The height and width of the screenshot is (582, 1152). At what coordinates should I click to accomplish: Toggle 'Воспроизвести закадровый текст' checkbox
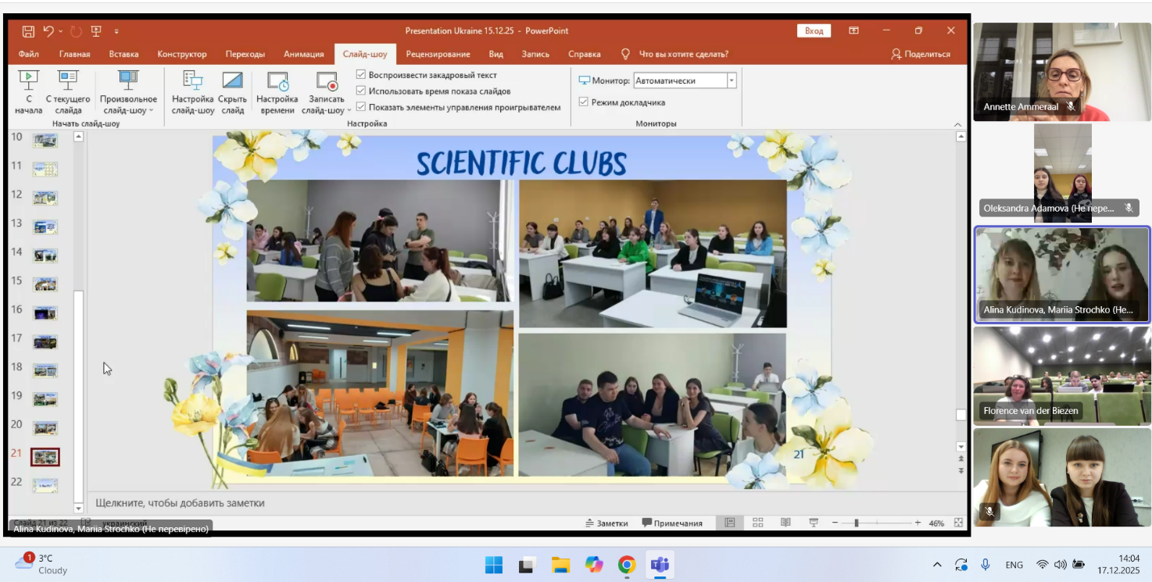click(x=361, y=75)
